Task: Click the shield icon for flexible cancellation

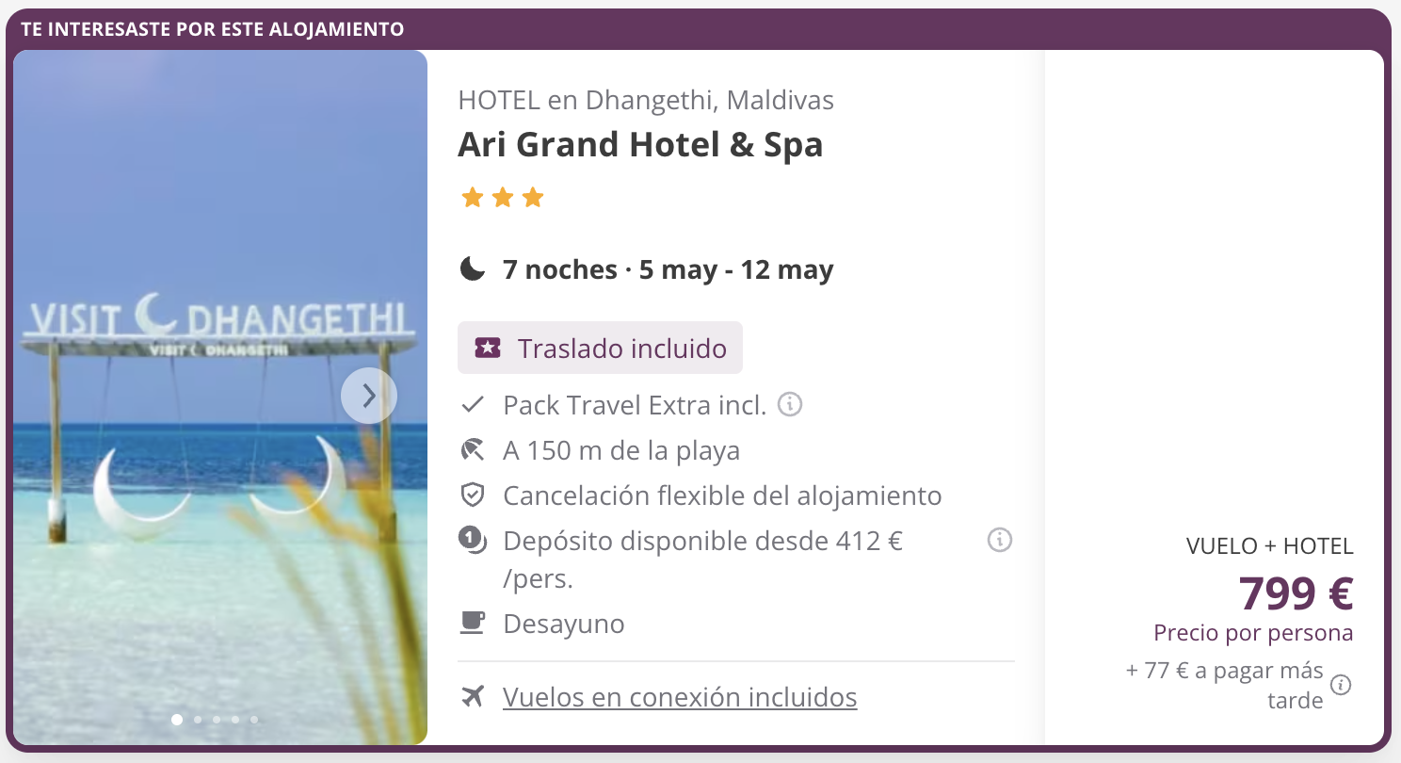Action: (473, 495)
